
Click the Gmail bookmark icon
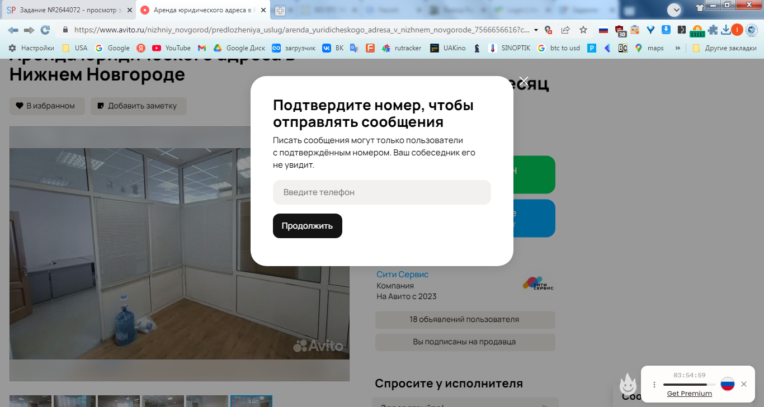(202, 48)
